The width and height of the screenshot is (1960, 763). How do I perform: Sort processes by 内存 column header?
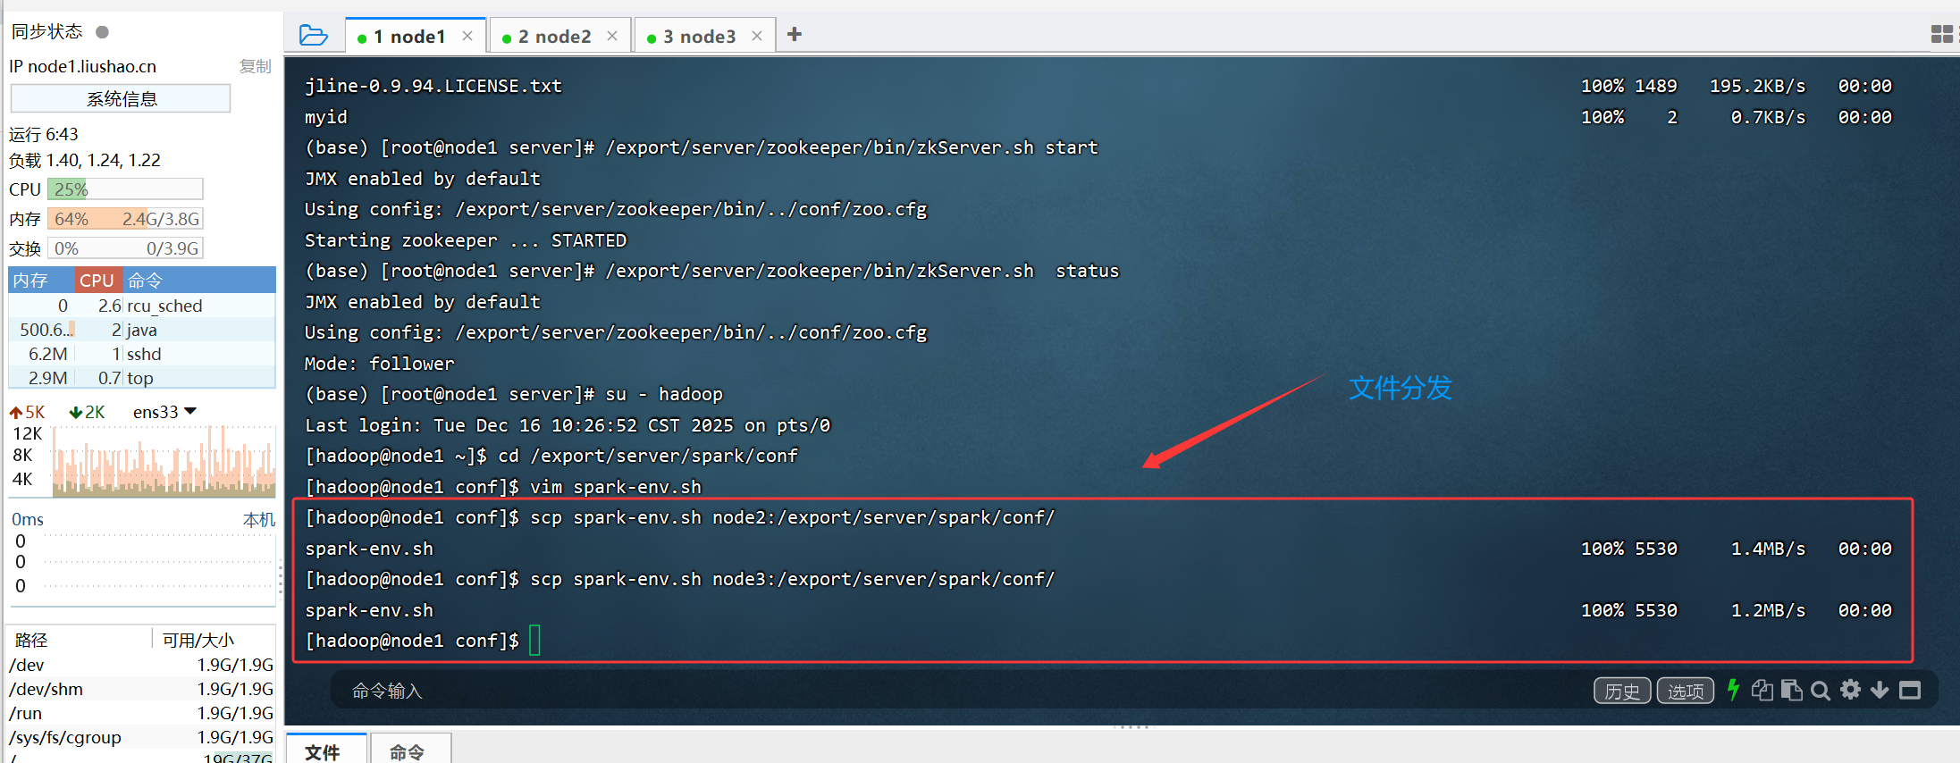[41, 280]
